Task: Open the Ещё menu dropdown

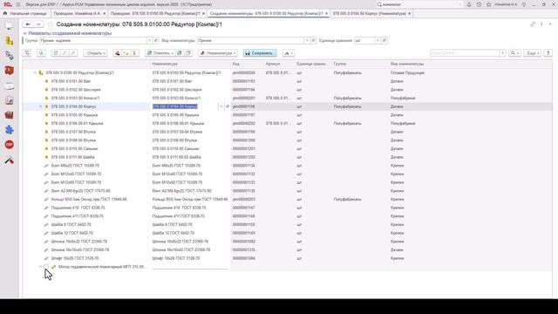Action: tap(533, 53)
